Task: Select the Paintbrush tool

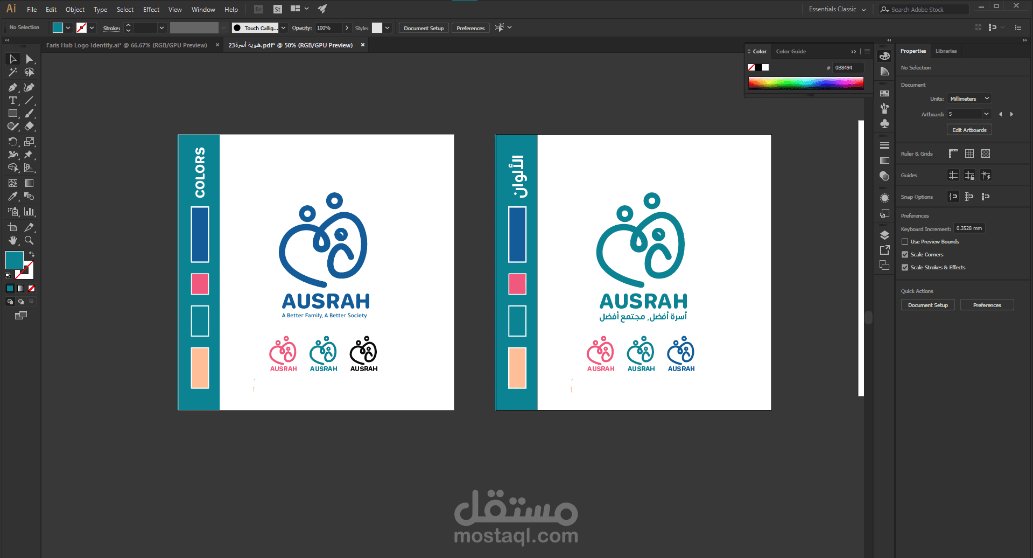Action: tap(29, 113)
